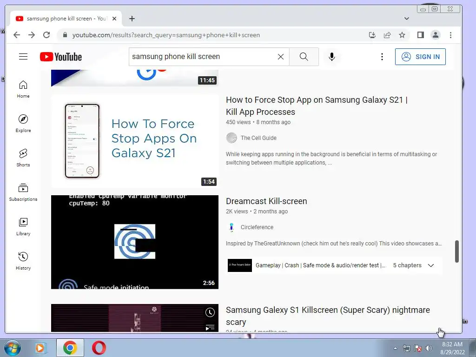Bookmark this page with star icon
The height and width of the screenshot is (357, 476).
click(x=402, y=35)
